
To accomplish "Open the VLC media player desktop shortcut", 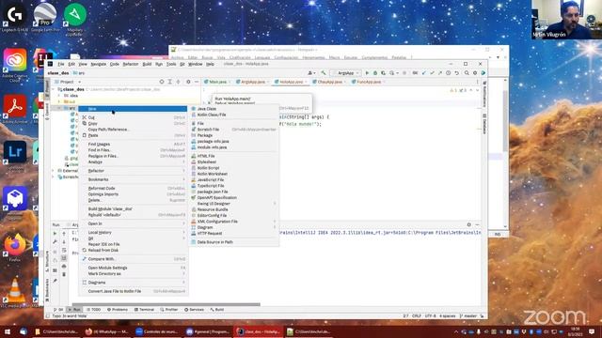I will click(x=15, y=293).
